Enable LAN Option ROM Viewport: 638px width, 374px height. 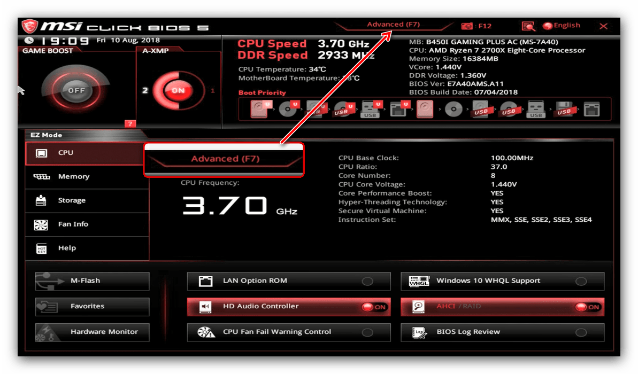point(367,282)
